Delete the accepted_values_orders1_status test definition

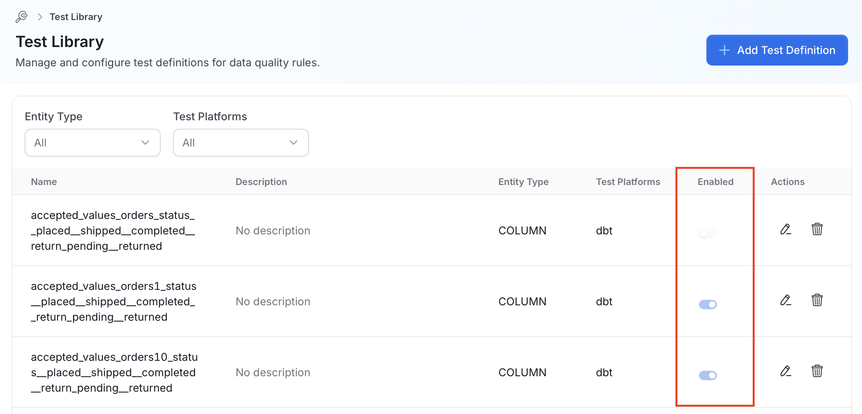coord(817,300)
